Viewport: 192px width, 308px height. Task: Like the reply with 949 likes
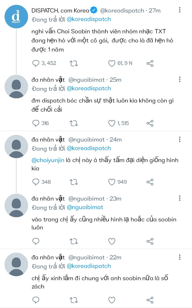tap(112, 182)
